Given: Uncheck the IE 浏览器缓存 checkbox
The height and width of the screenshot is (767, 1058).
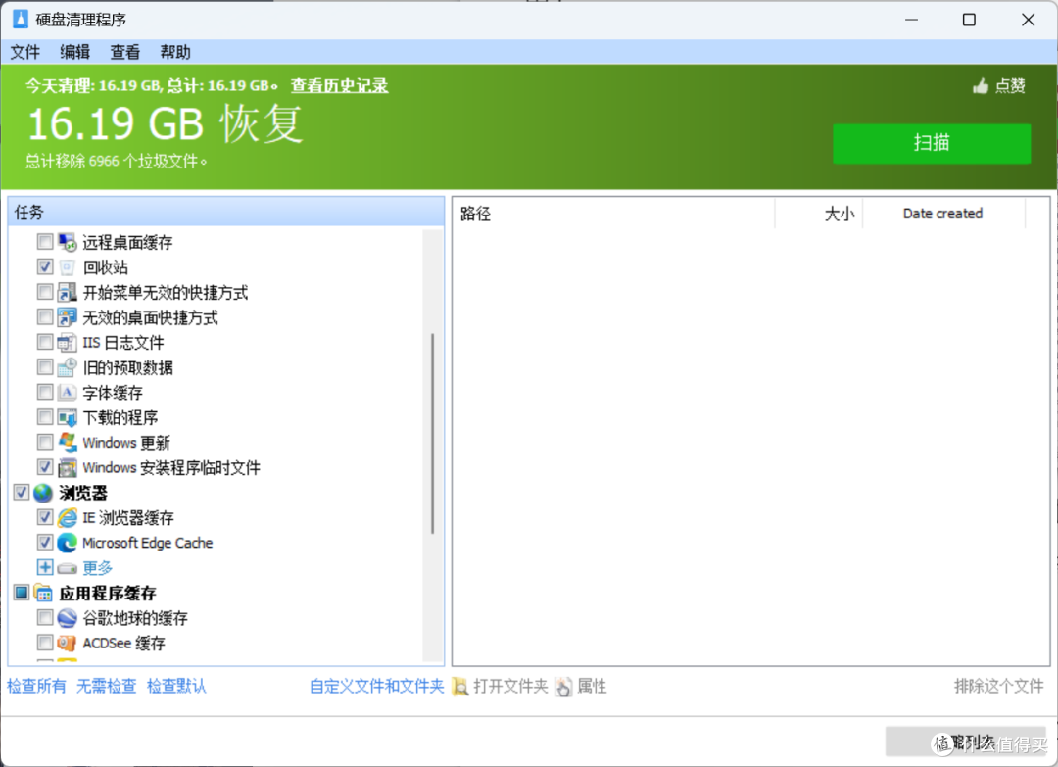Looking at the screenshot, I should click(x=44, y=517).
